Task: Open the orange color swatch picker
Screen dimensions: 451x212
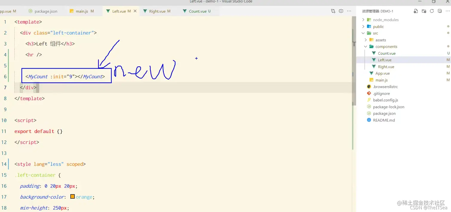Action: coord(72,197)
